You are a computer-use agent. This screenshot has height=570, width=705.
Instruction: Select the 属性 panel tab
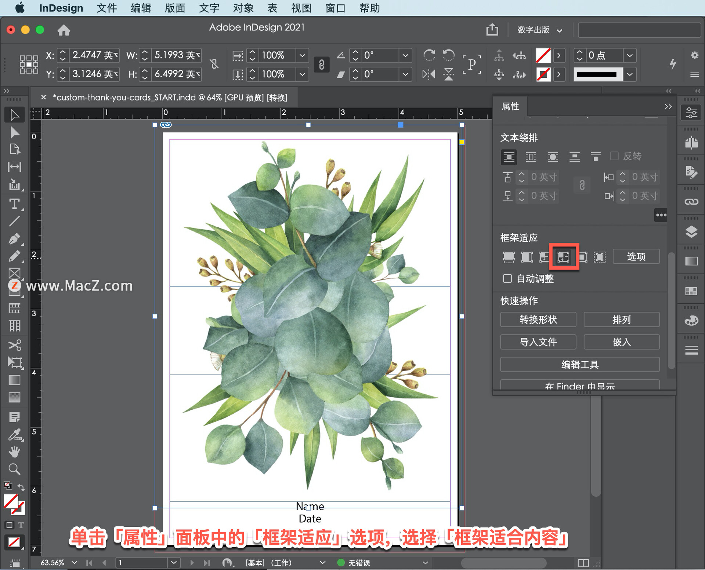point(510,106)
